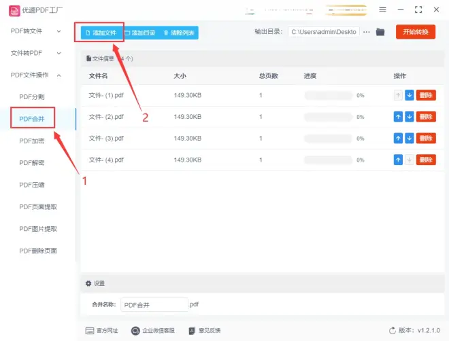Screen dimensions: 449x341
Task: Click 添加文件 add files button
Action: [101, 33]
